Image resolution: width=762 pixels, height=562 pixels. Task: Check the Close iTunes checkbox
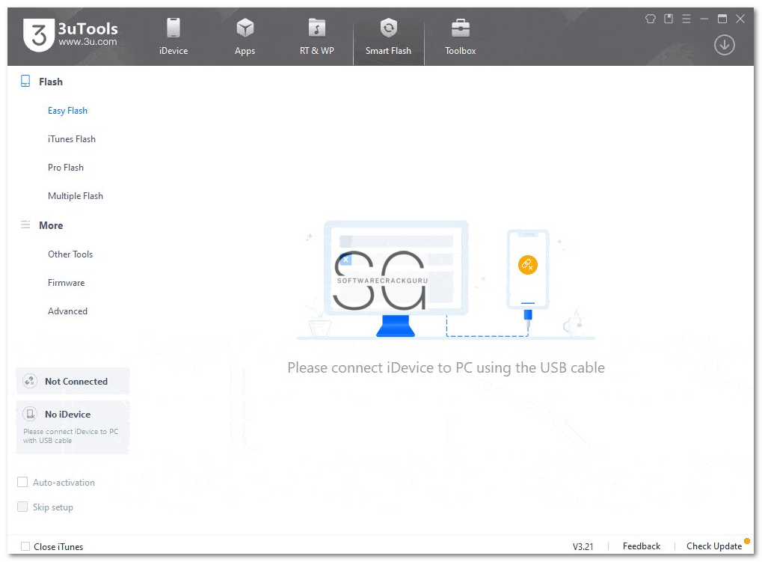25,546
